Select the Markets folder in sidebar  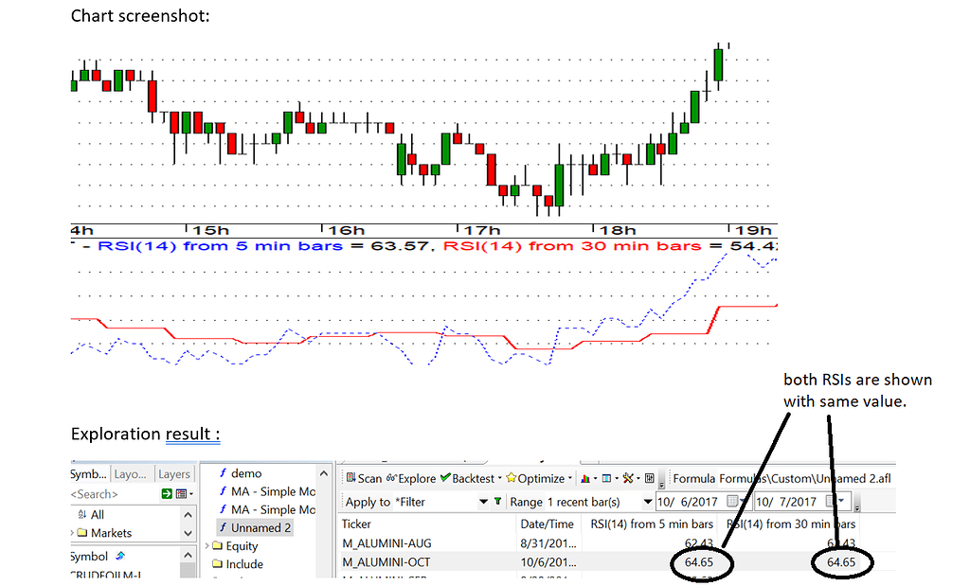pyautogui.click(x=110, y=532)
